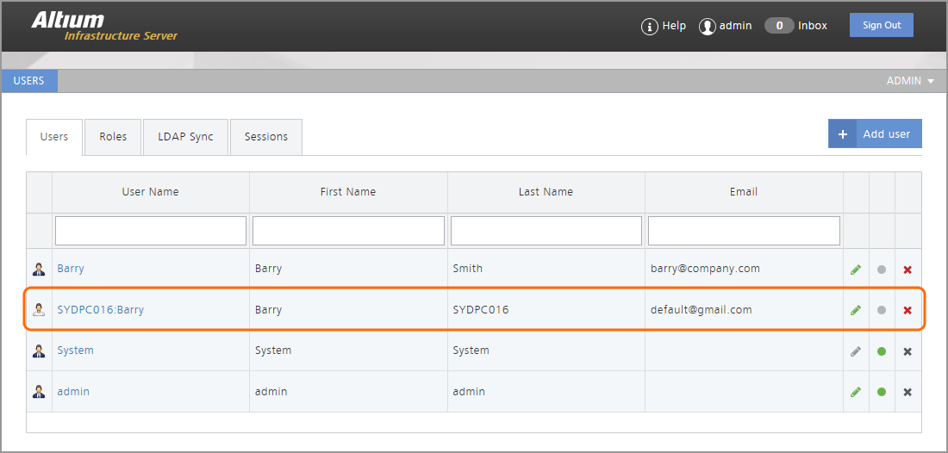
Task: Open the admin account menu in header
Action: [725, 26]
